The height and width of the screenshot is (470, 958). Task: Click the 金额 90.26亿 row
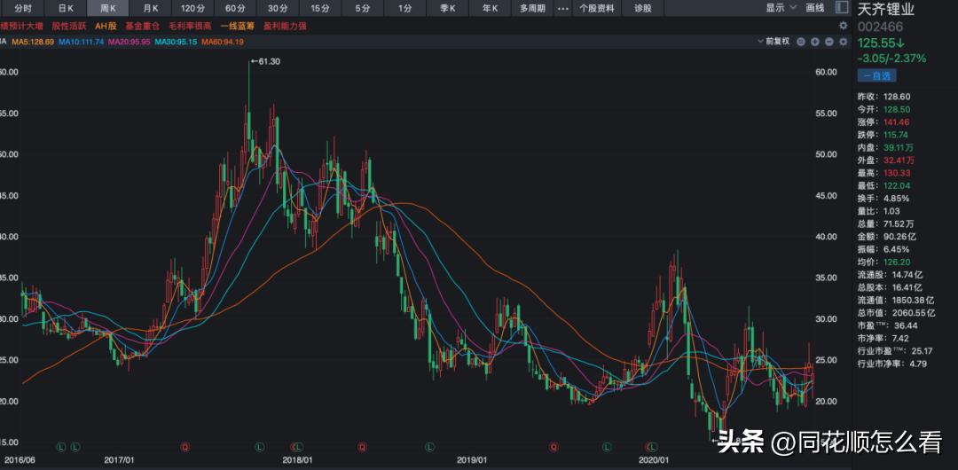(887, 236)
